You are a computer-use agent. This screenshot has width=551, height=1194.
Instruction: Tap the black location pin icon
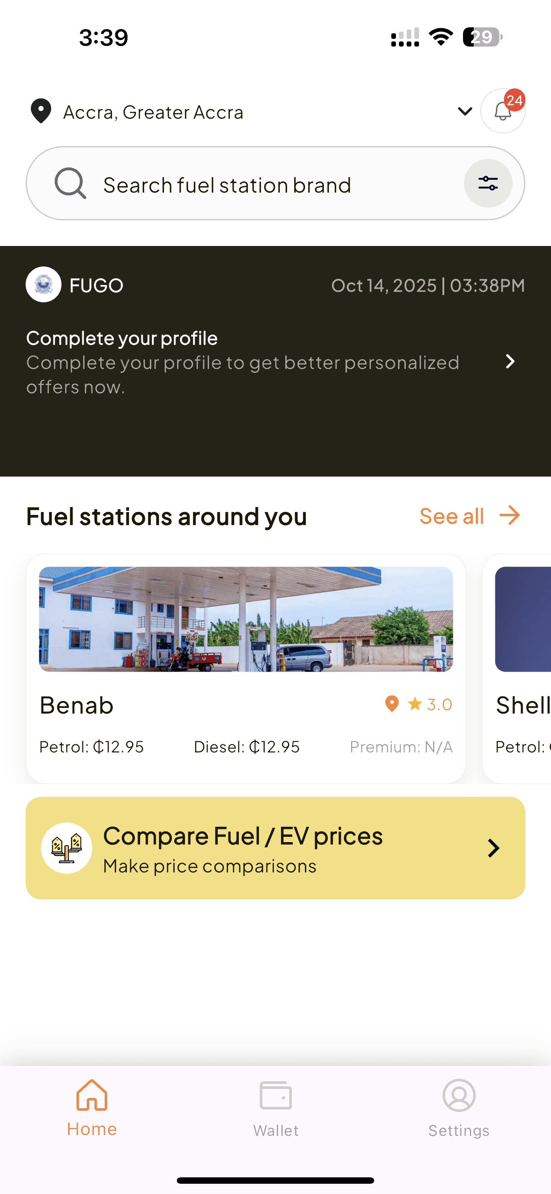(41, 111)
